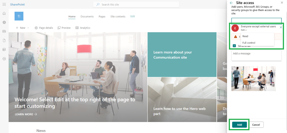Expand the New button chevron
This screenshot has height=133, width=287.
(x=28, y=28)
